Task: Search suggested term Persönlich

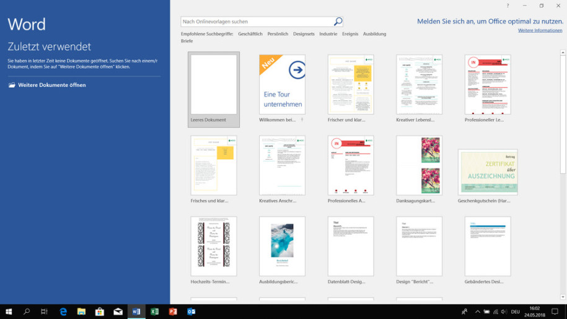Action: 278,34
